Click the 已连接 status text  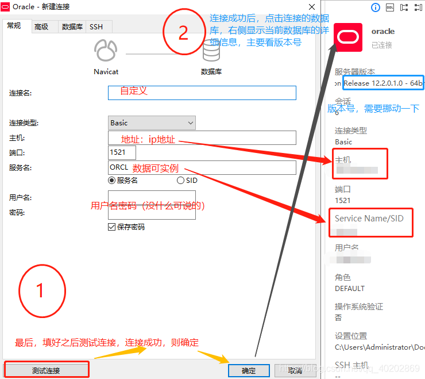[381, 45]
